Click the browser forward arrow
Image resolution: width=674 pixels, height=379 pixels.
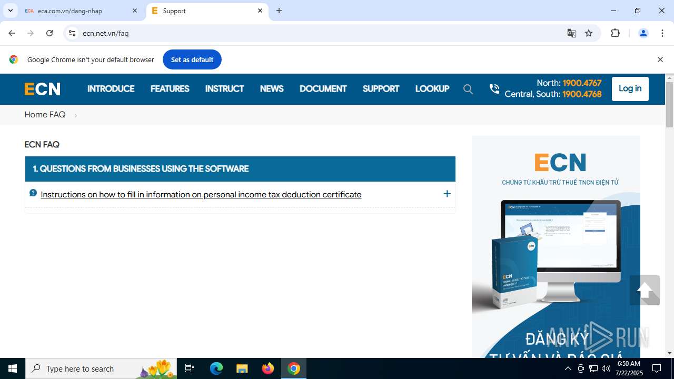click(x=31, y=33)
